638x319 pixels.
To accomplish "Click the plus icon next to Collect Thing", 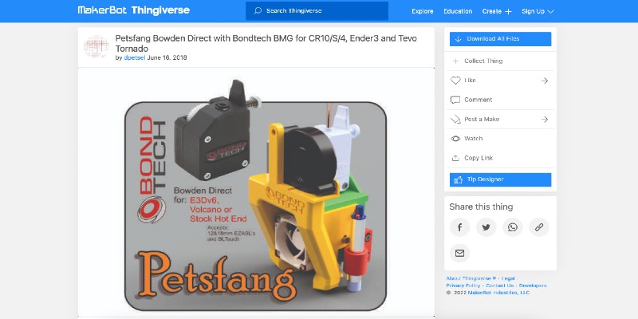I will point(455,61).
